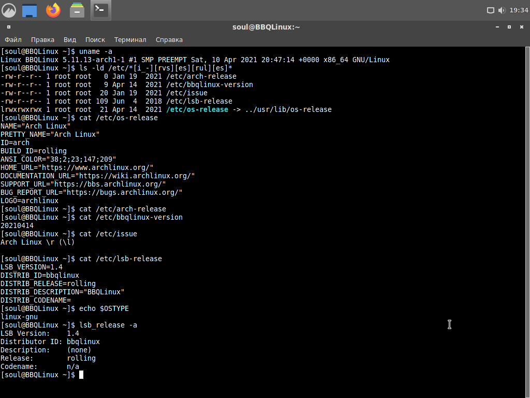This screenshot has height=398, width=530.
Task: Close the soul@BBQLinux terminal window
Action: 522,27
